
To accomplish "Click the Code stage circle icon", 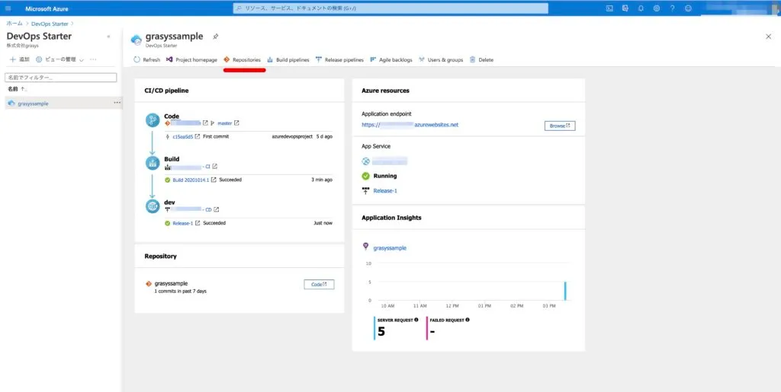I will point(153,120).
